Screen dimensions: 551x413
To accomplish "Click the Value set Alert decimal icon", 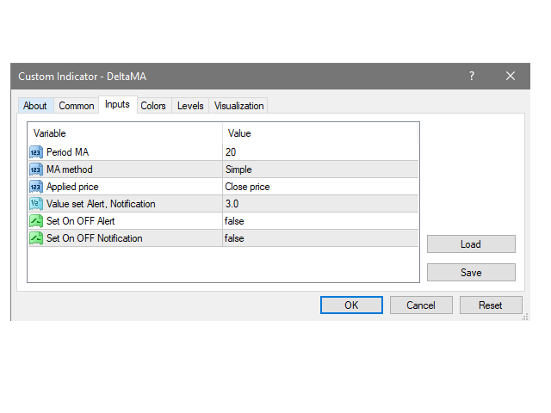I will click(36, 204).
